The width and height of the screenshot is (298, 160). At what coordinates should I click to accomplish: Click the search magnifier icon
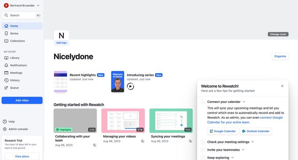click(x=6, y=15)
